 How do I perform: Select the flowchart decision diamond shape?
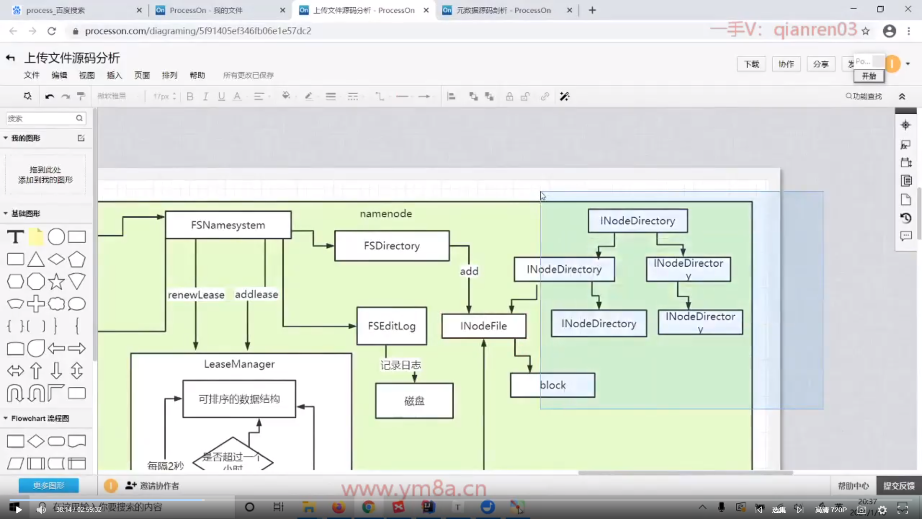tap(36, 441)
